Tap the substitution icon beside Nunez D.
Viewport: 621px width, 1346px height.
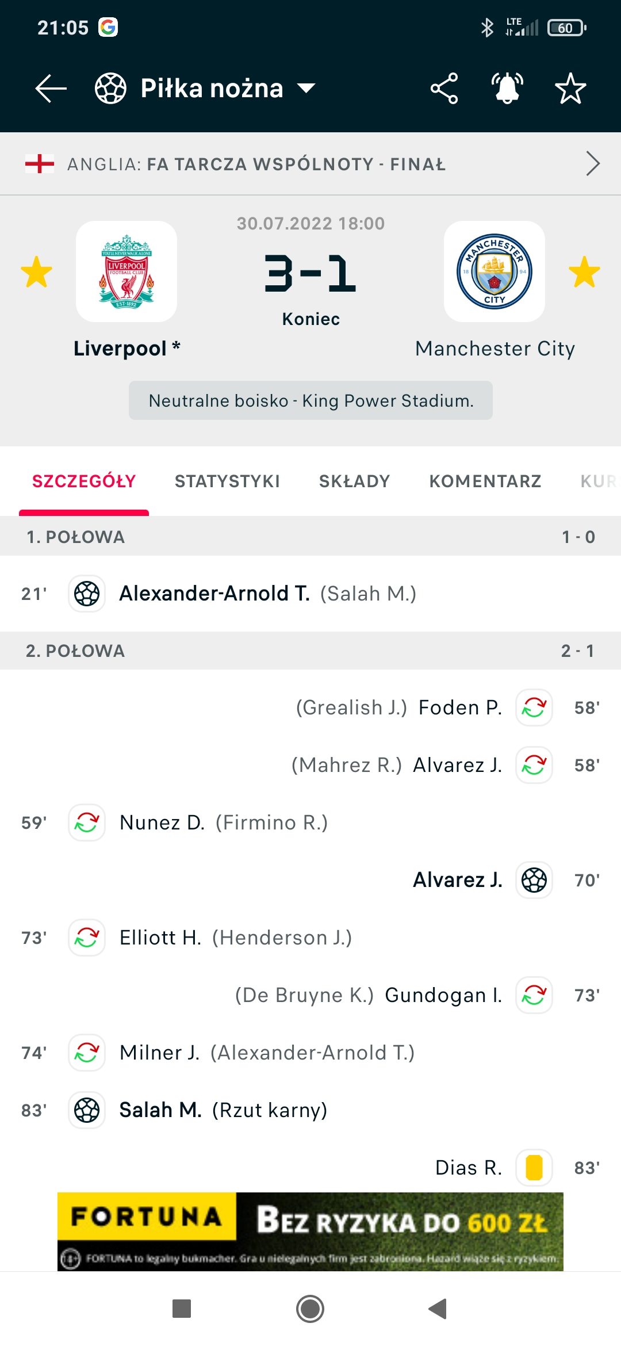point(86,823)
